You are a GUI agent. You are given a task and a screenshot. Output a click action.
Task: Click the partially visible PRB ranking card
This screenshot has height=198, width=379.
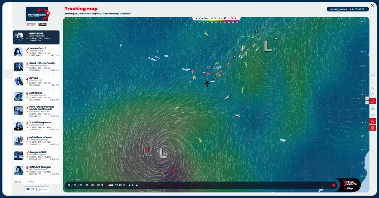[x=36, y=182]
